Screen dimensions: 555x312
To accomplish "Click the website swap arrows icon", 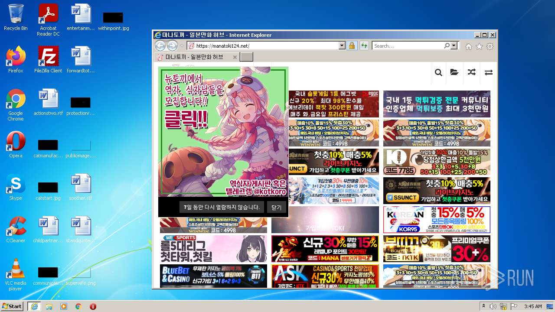I will coord(489,72).
